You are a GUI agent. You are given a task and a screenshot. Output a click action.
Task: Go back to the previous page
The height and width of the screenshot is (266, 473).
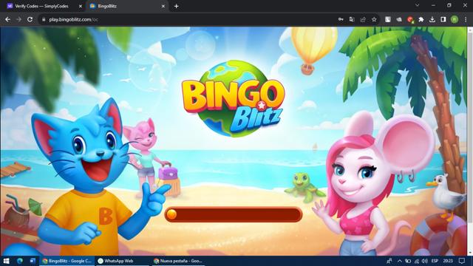pos(8,19)
